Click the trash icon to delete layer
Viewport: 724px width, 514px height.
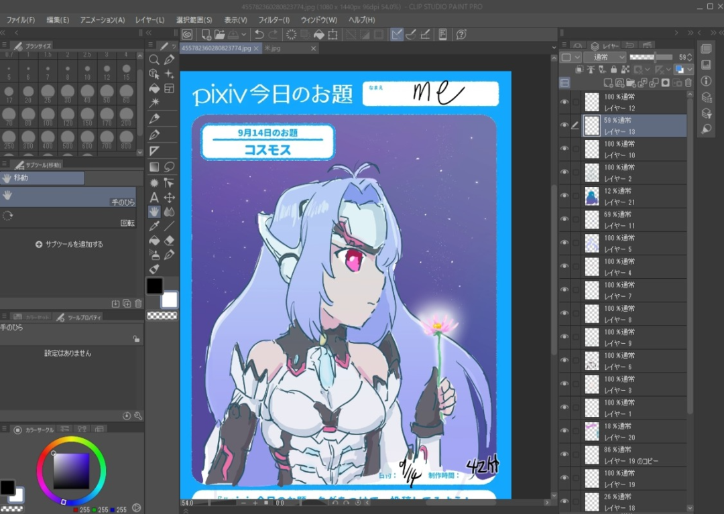click(687, 82)
